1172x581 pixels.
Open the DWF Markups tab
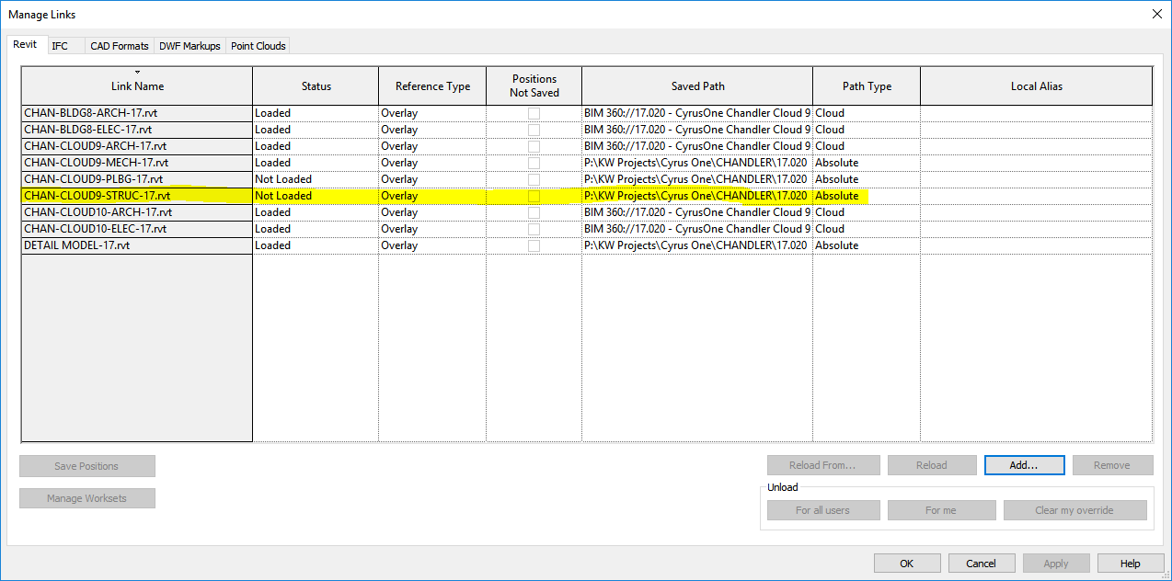190,45
